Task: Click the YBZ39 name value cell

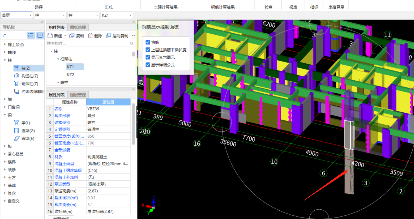Action: point(108,109)
